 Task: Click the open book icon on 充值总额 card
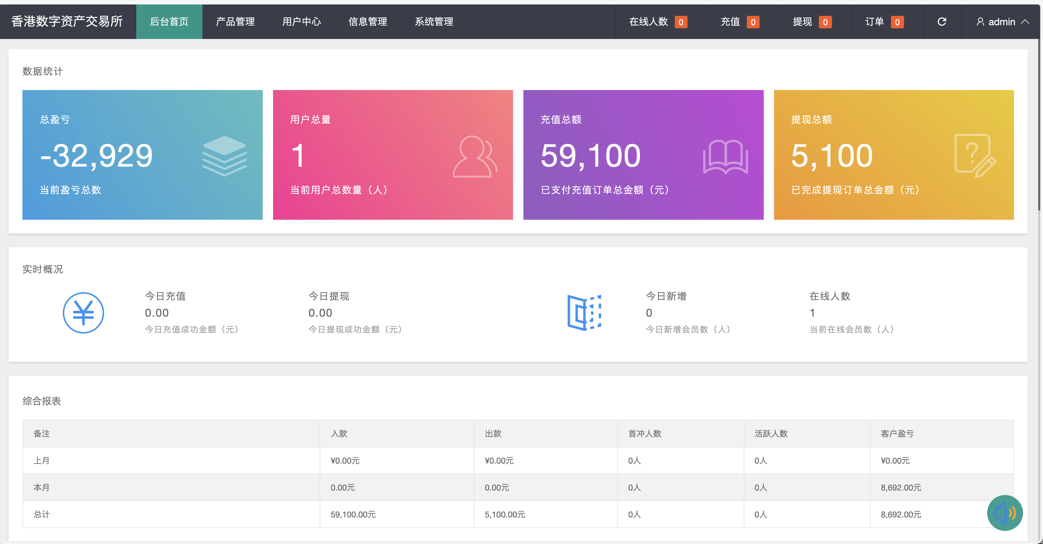click(x=726, y=156)
